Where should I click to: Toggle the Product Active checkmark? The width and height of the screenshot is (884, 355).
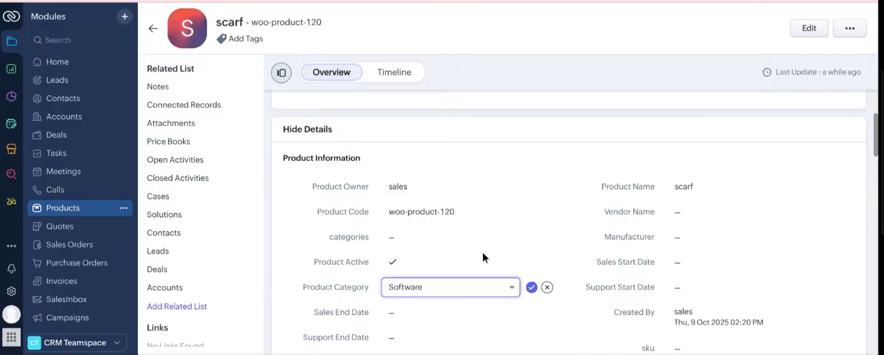[393, 262]
